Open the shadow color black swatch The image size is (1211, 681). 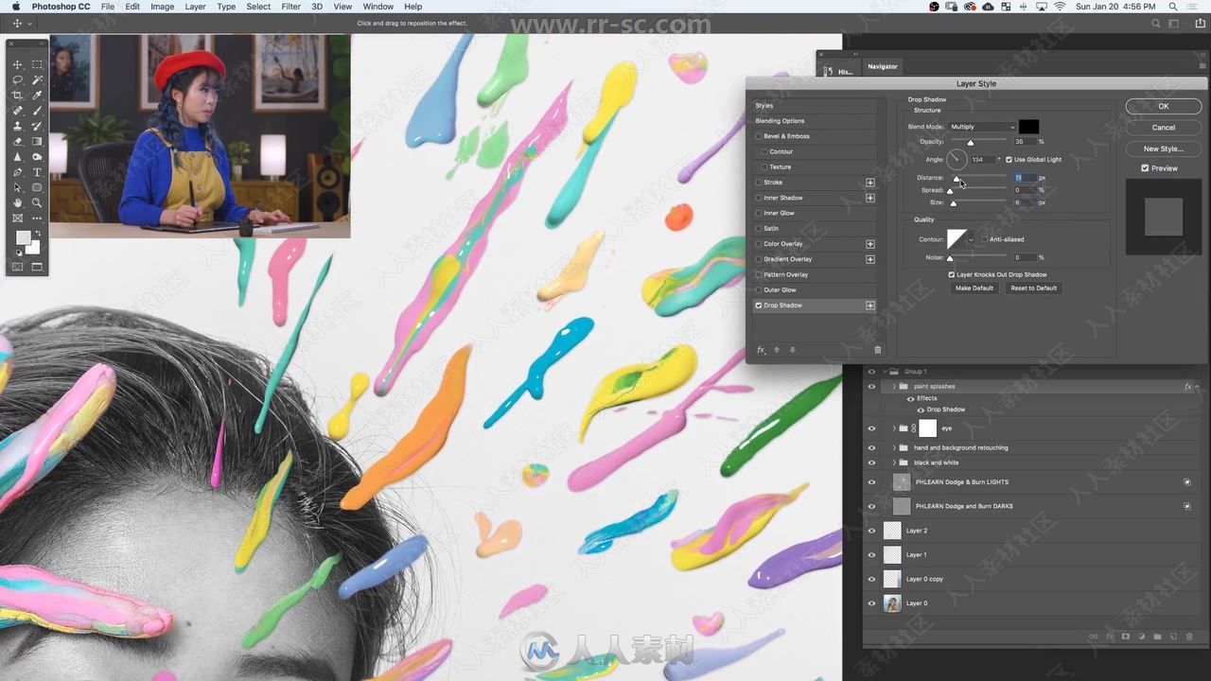(1028, 127)
